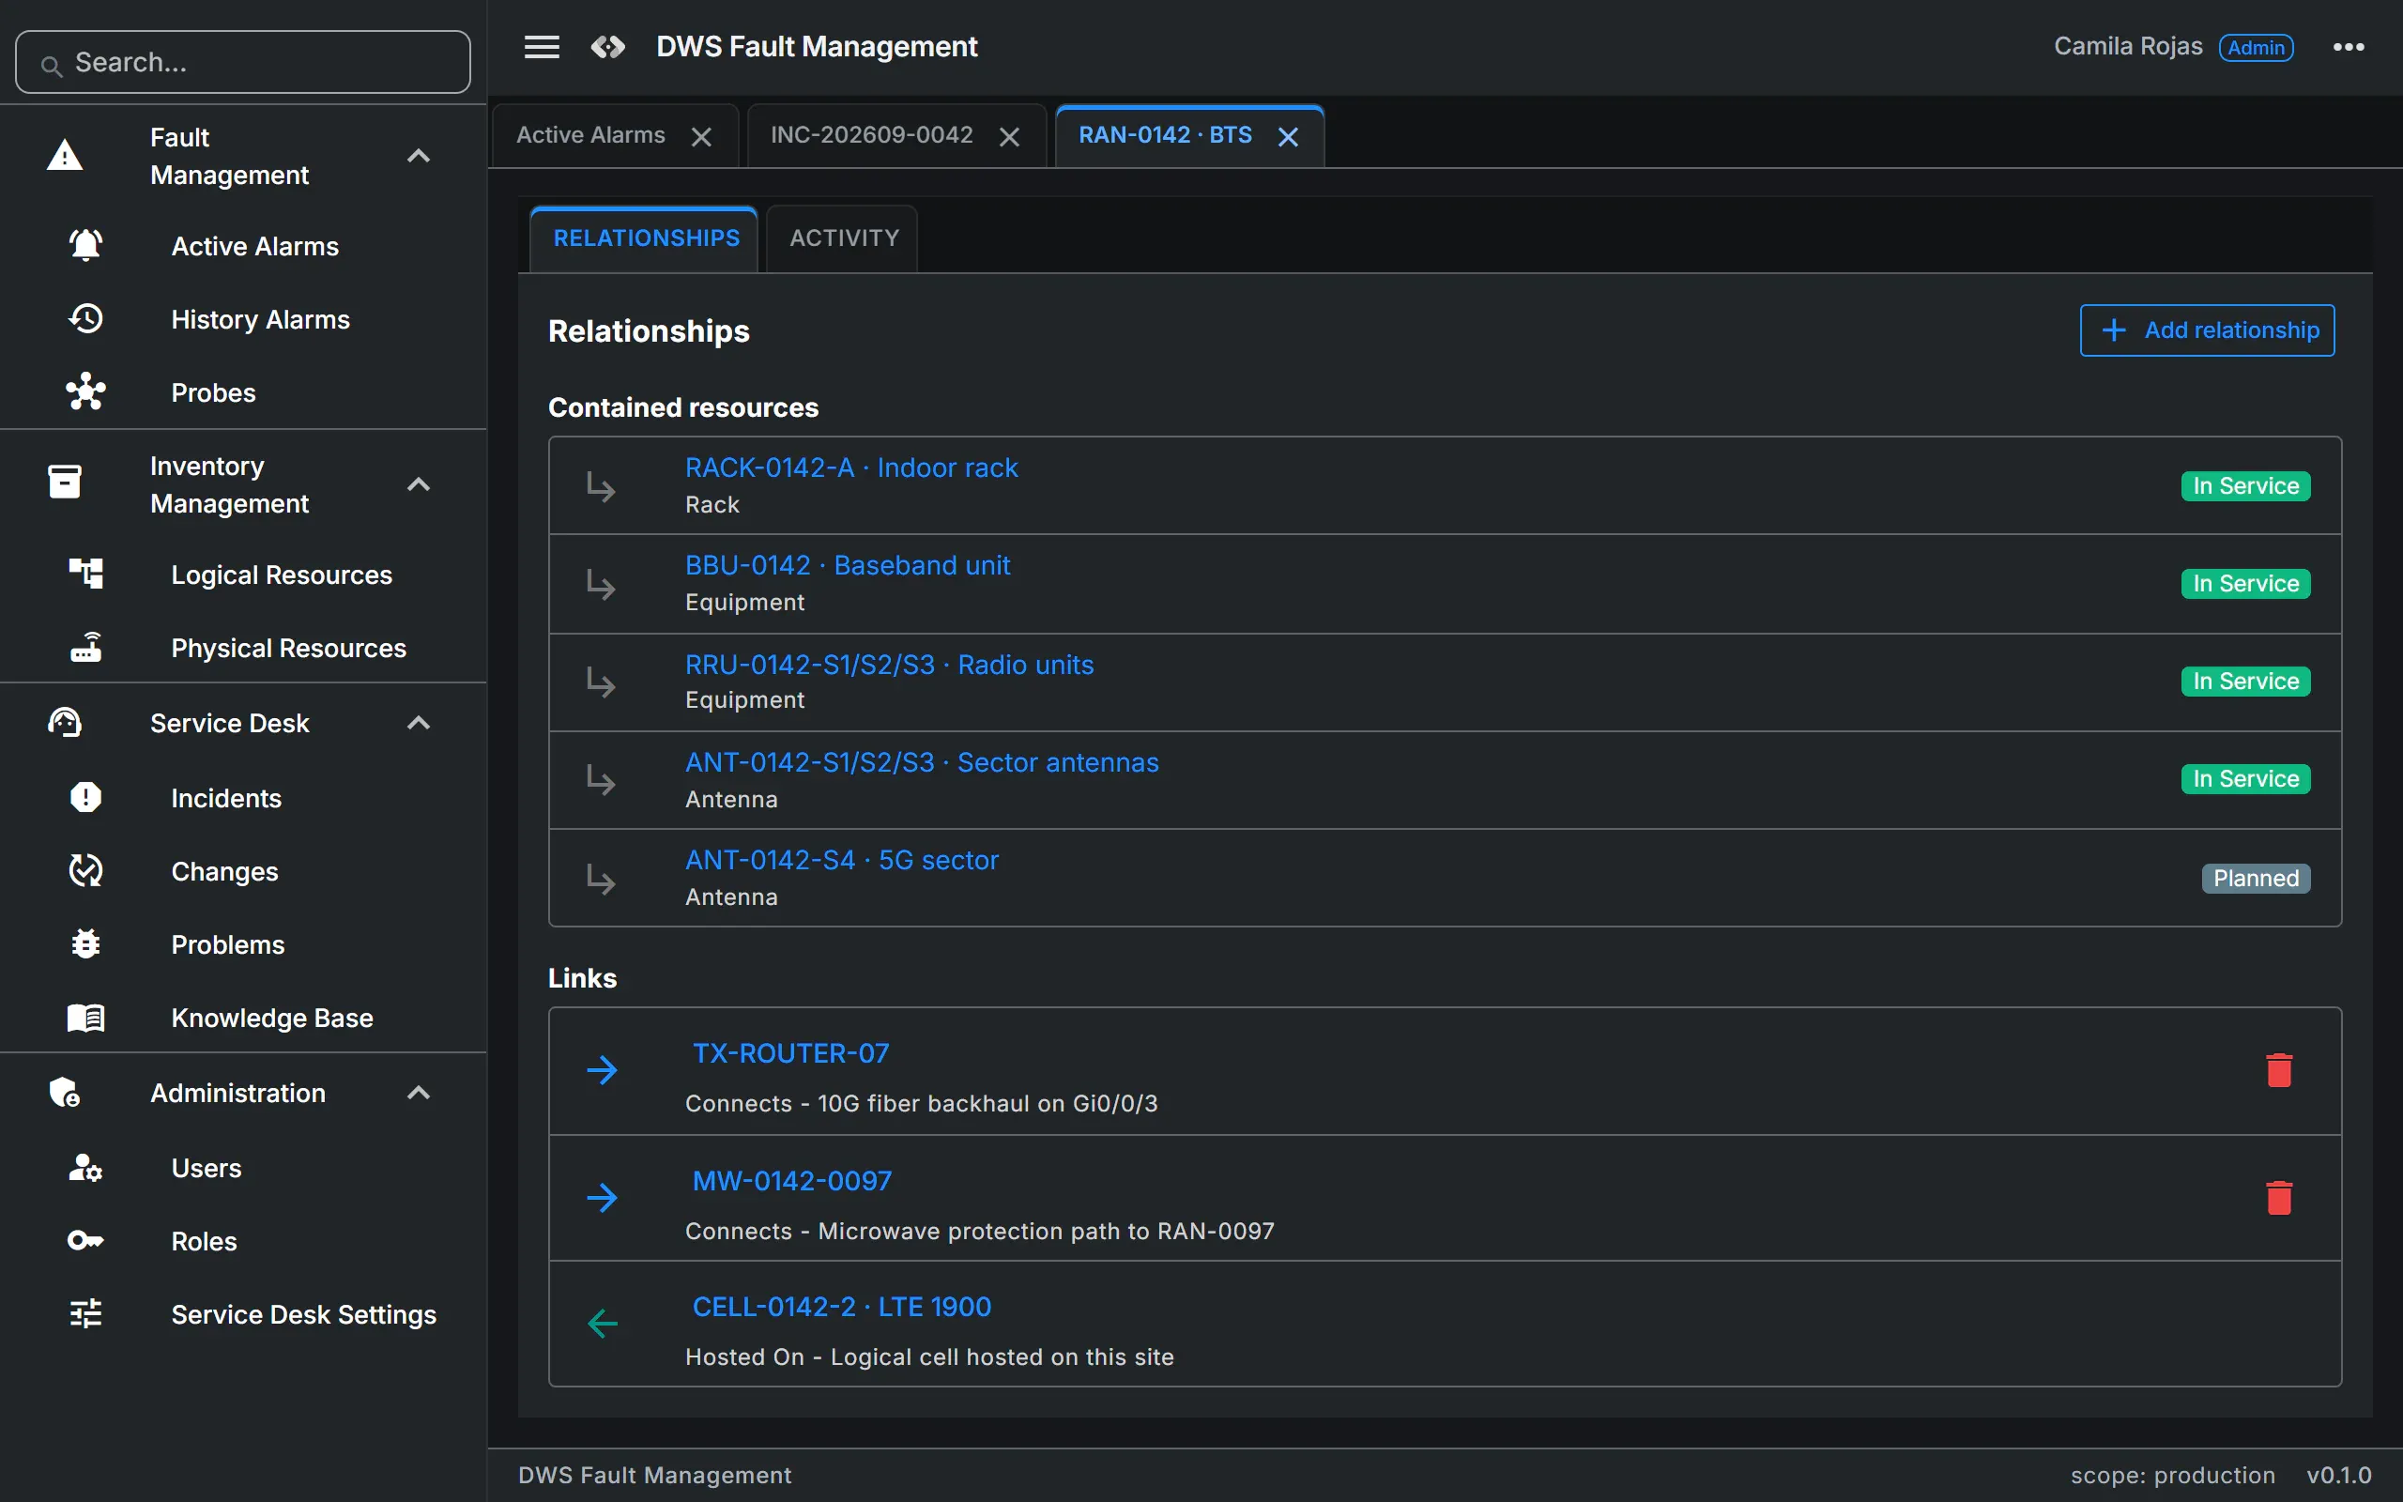Click the Add relationship button
The width and height of the screenshot is (2403, 1502).
pyautogui.click(x=2207, y=330)
